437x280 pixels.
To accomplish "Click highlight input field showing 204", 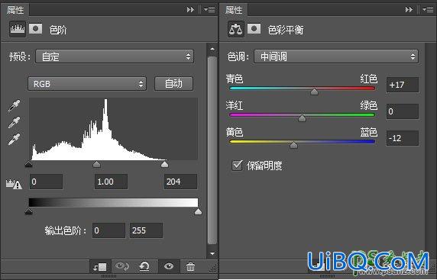I will click(x=180, y=182).
